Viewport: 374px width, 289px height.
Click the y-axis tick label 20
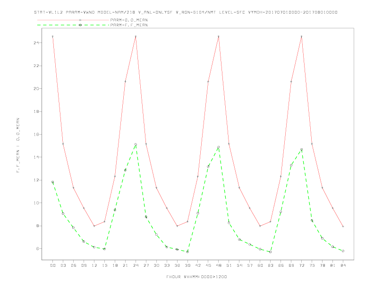coord(36,89)
